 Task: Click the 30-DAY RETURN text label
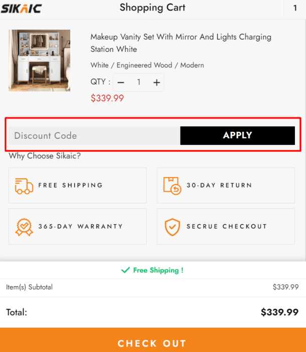click(219, 186)
